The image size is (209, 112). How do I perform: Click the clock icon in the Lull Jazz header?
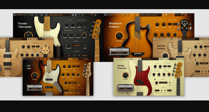pyautogui.click(x=45, y=59)
